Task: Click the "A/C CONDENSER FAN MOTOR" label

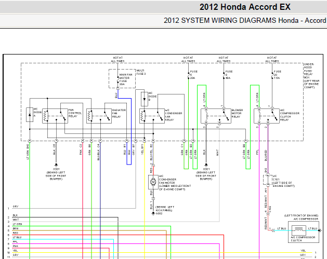Action: tap(167, 179)
